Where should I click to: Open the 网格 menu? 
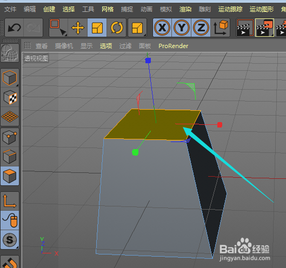tap(108, 9)
